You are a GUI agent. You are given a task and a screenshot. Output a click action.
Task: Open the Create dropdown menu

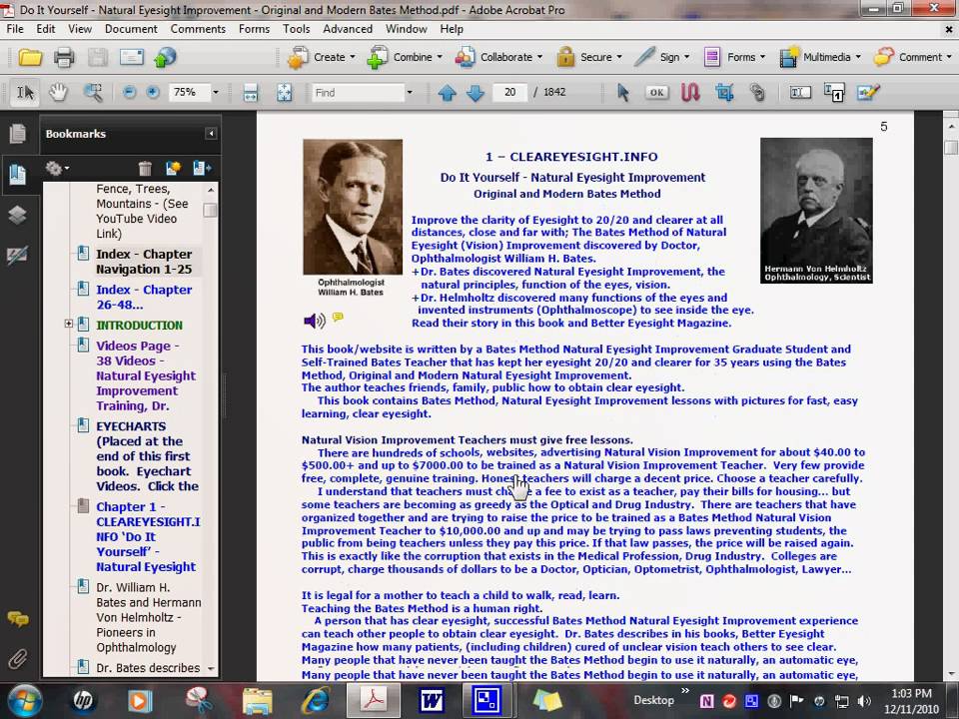(x=322, y=57)
